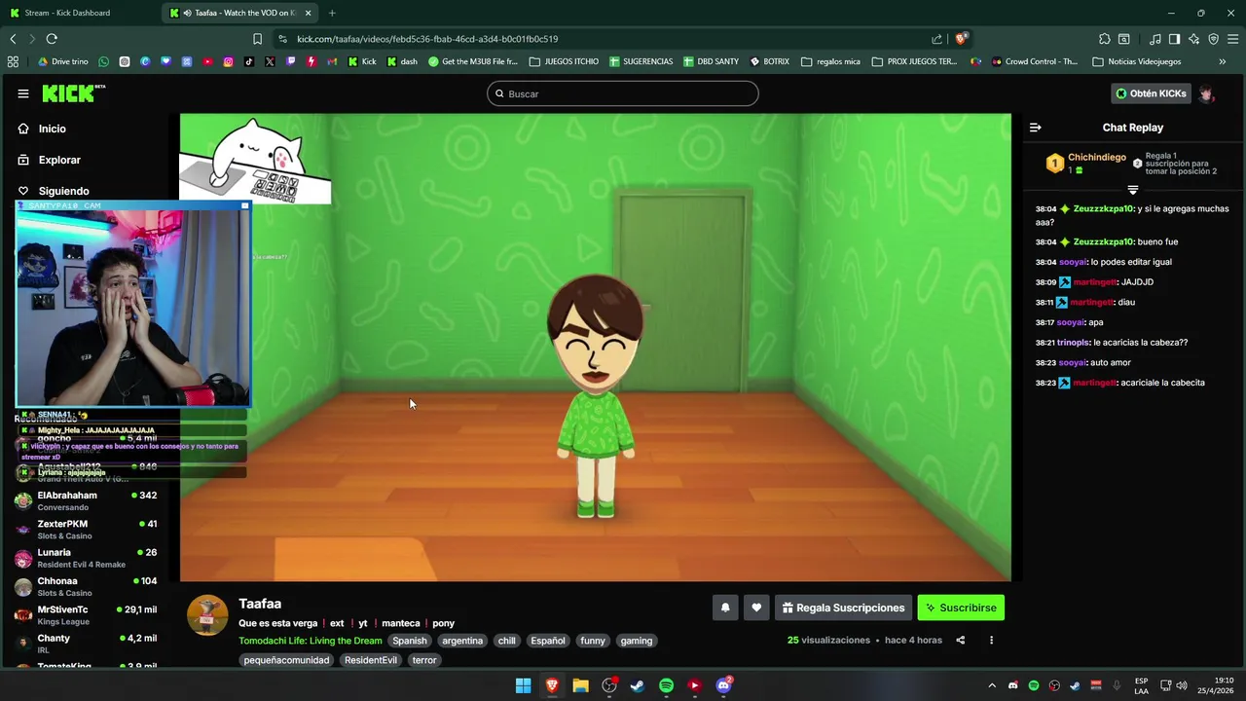The height and width of the screenshot is (701, 1246).
Task: Open Siguiendo in sidebar
Action: click(63, 191)
